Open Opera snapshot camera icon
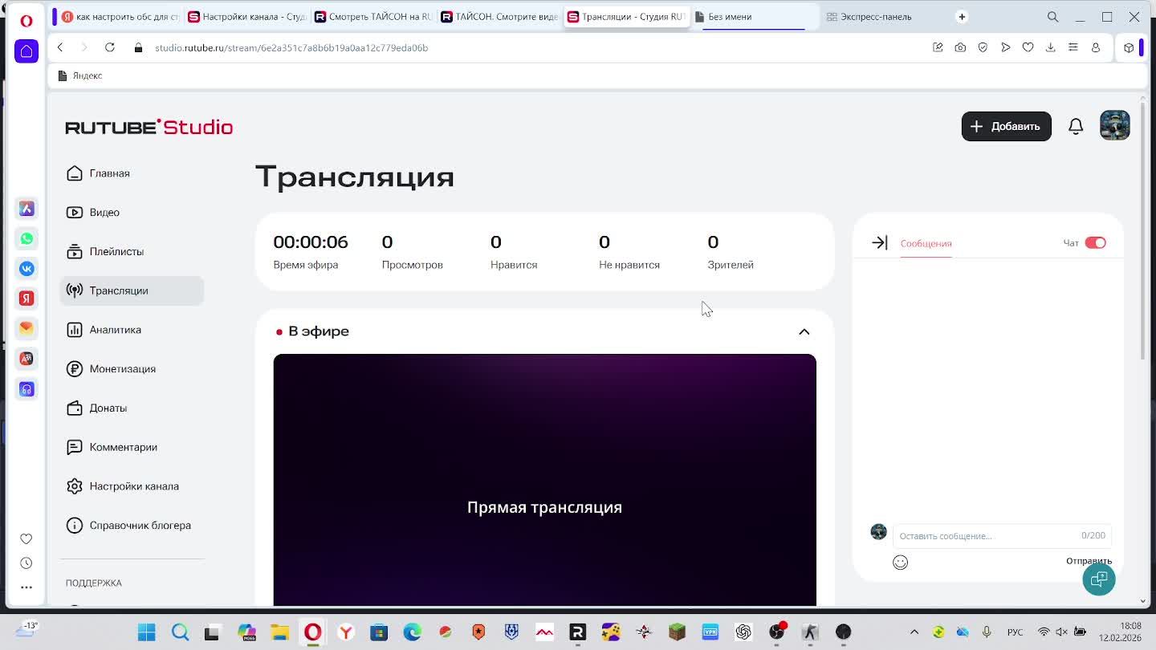This screenshot has height=650, width=1156. point(960,47)
